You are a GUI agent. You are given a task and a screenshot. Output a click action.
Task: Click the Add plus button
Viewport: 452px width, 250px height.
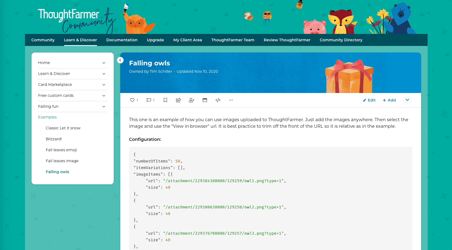pyautogui.click(x=389, y=100)
